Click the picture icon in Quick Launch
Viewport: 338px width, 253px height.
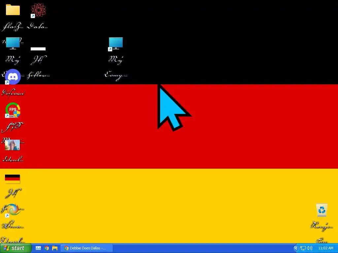tap(38, 248)
